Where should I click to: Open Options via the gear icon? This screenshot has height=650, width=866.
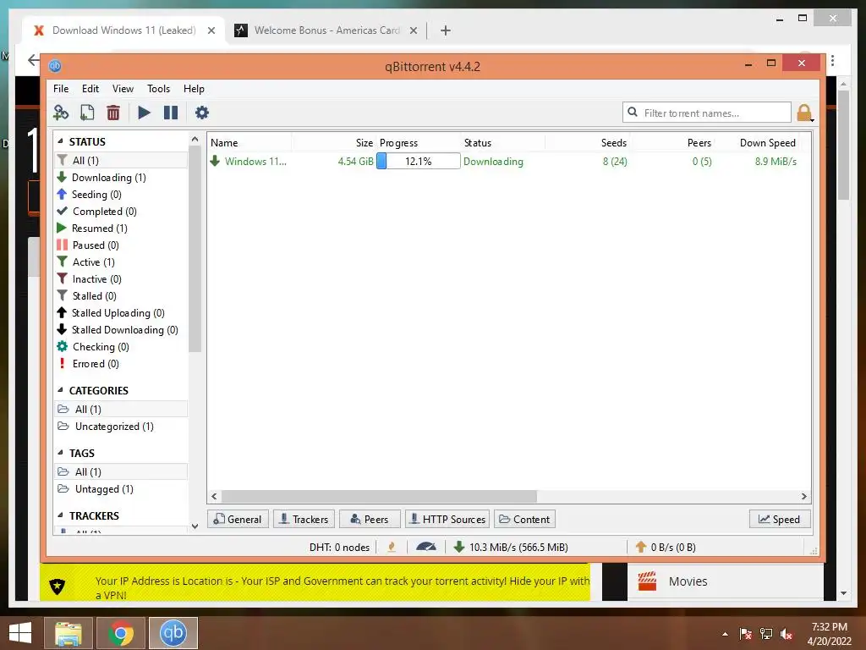pos(201,113)
